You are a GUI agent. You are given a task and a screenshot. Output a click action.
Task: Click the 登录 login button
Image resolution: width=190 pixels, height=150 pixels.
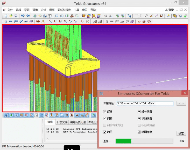pyautogui.click(x=170, y=10)
